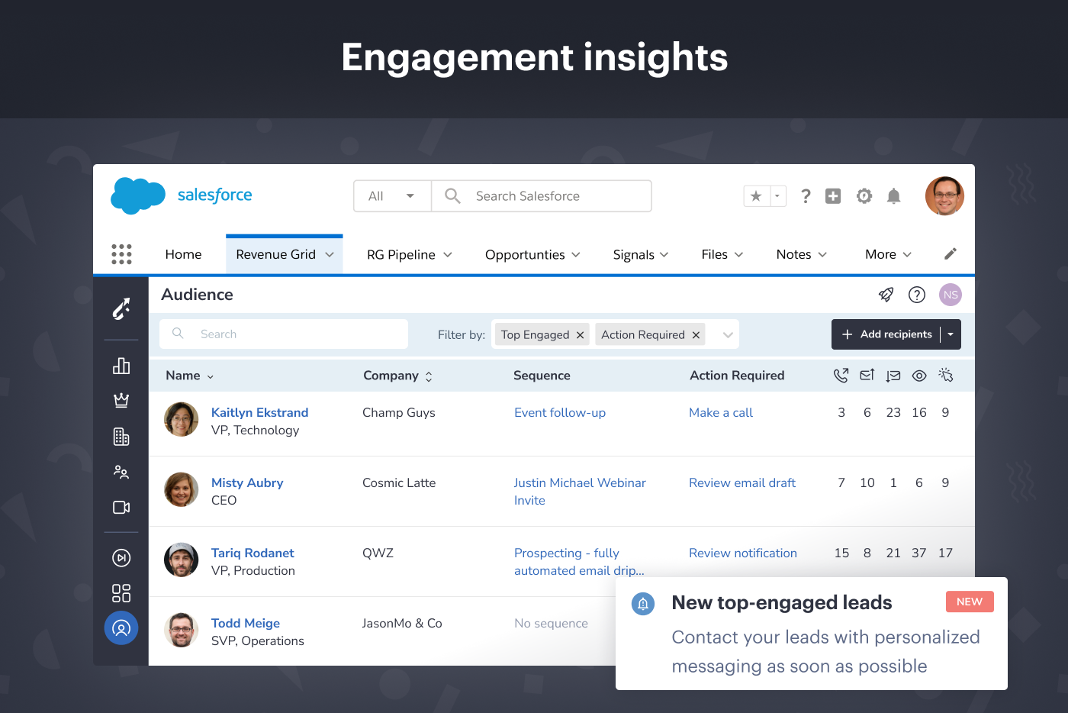Viewport: 1068px width, 713px height.
Task: Switch to the RG Pipeline tab
Action: 402,254
